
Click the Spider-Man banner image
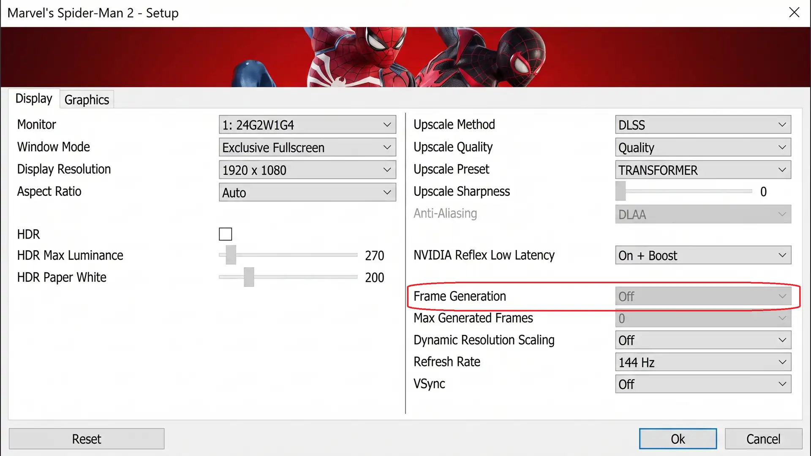405,57
